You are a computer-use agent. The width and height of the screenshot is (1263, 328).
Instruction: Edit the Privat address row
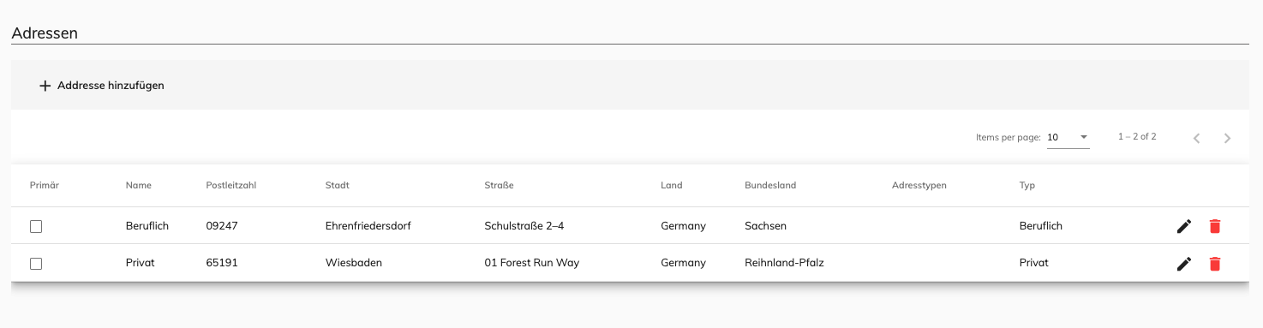[1184, 264]
